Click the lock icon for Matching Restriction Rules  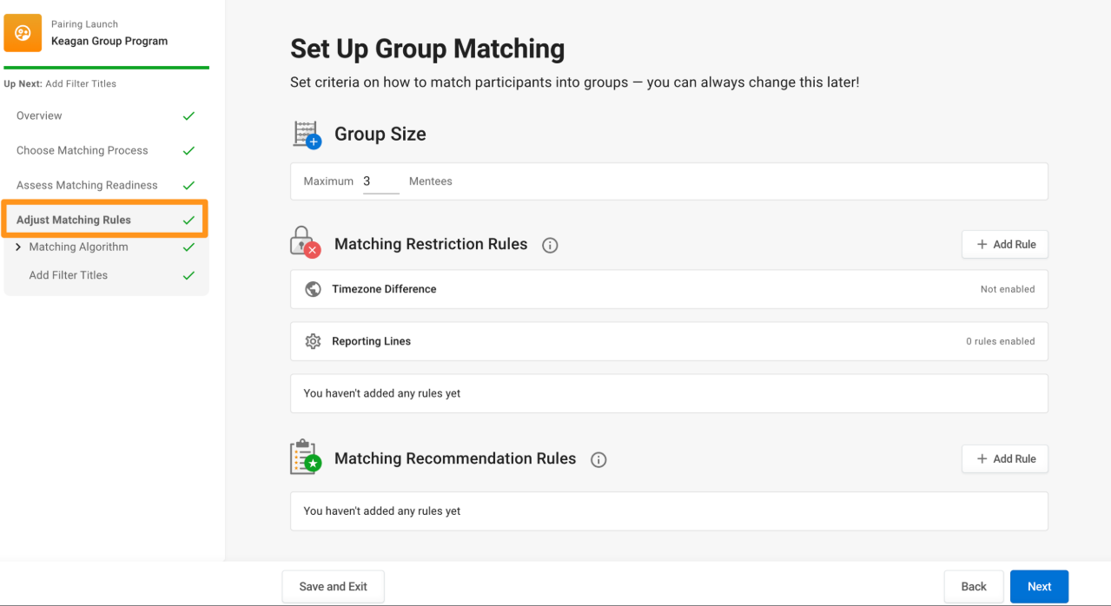305,242
